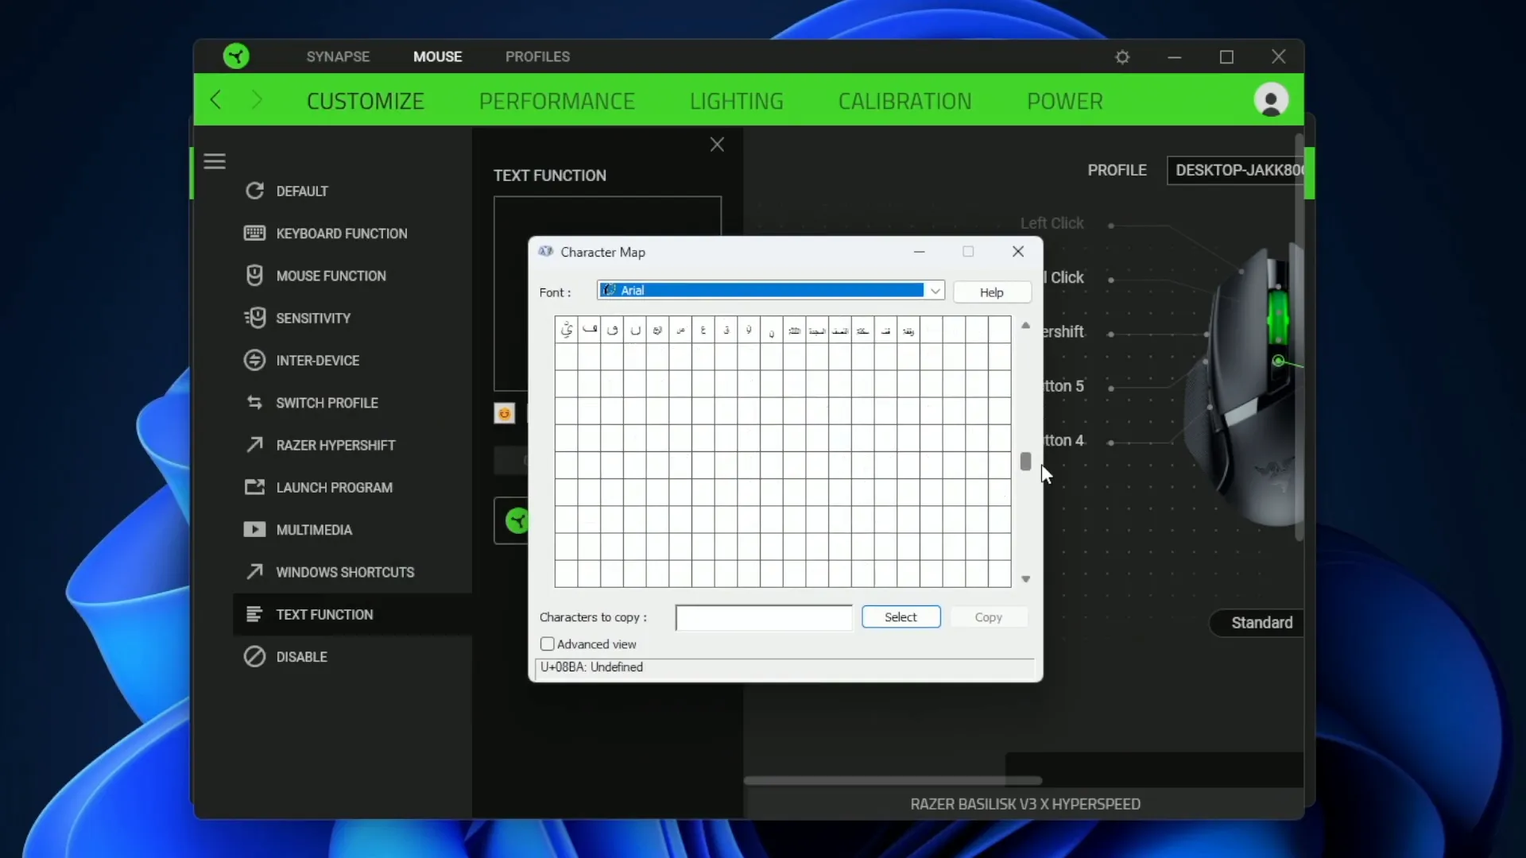Select the Left Click mouse assignment
Image resolution: width=1526 pixels, height=858 pixels.
pyautogui.click(x=1052, y=223)
